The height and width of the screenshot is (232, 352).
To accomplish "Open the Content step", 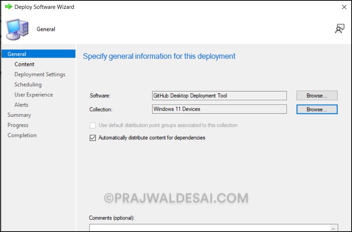I will (24, 64).
